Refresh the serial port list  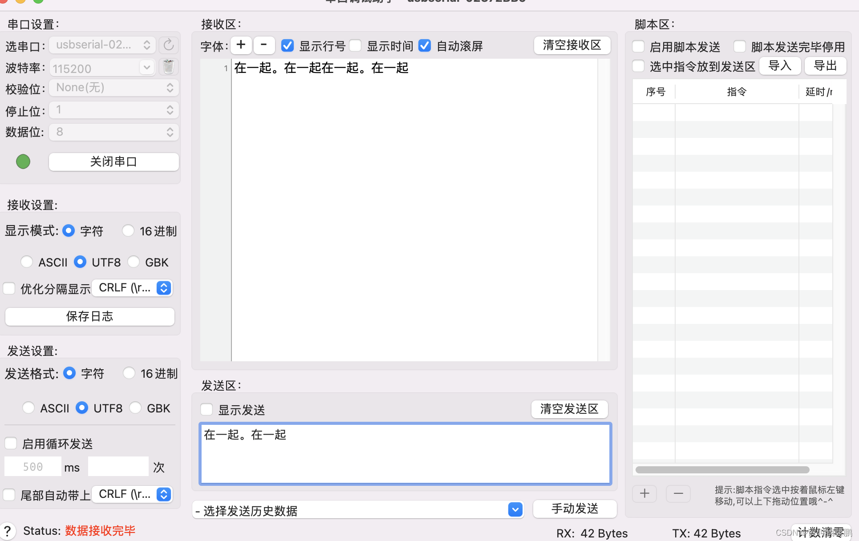click(x=168, y=44)
